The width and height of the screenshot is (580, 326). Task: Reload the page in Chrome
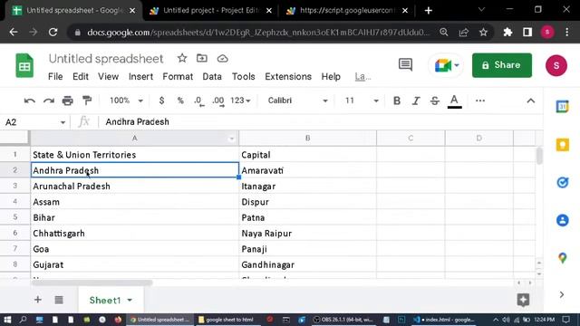[x=53, y=33]
